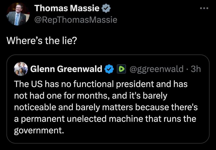Click Thomas Massie's gray verified badge
Screen dimensions: 216x150
(x=106, y=8)
